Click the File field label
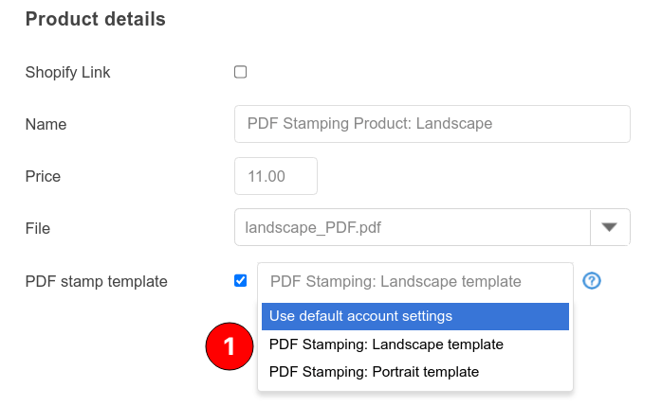 point(38,228)
